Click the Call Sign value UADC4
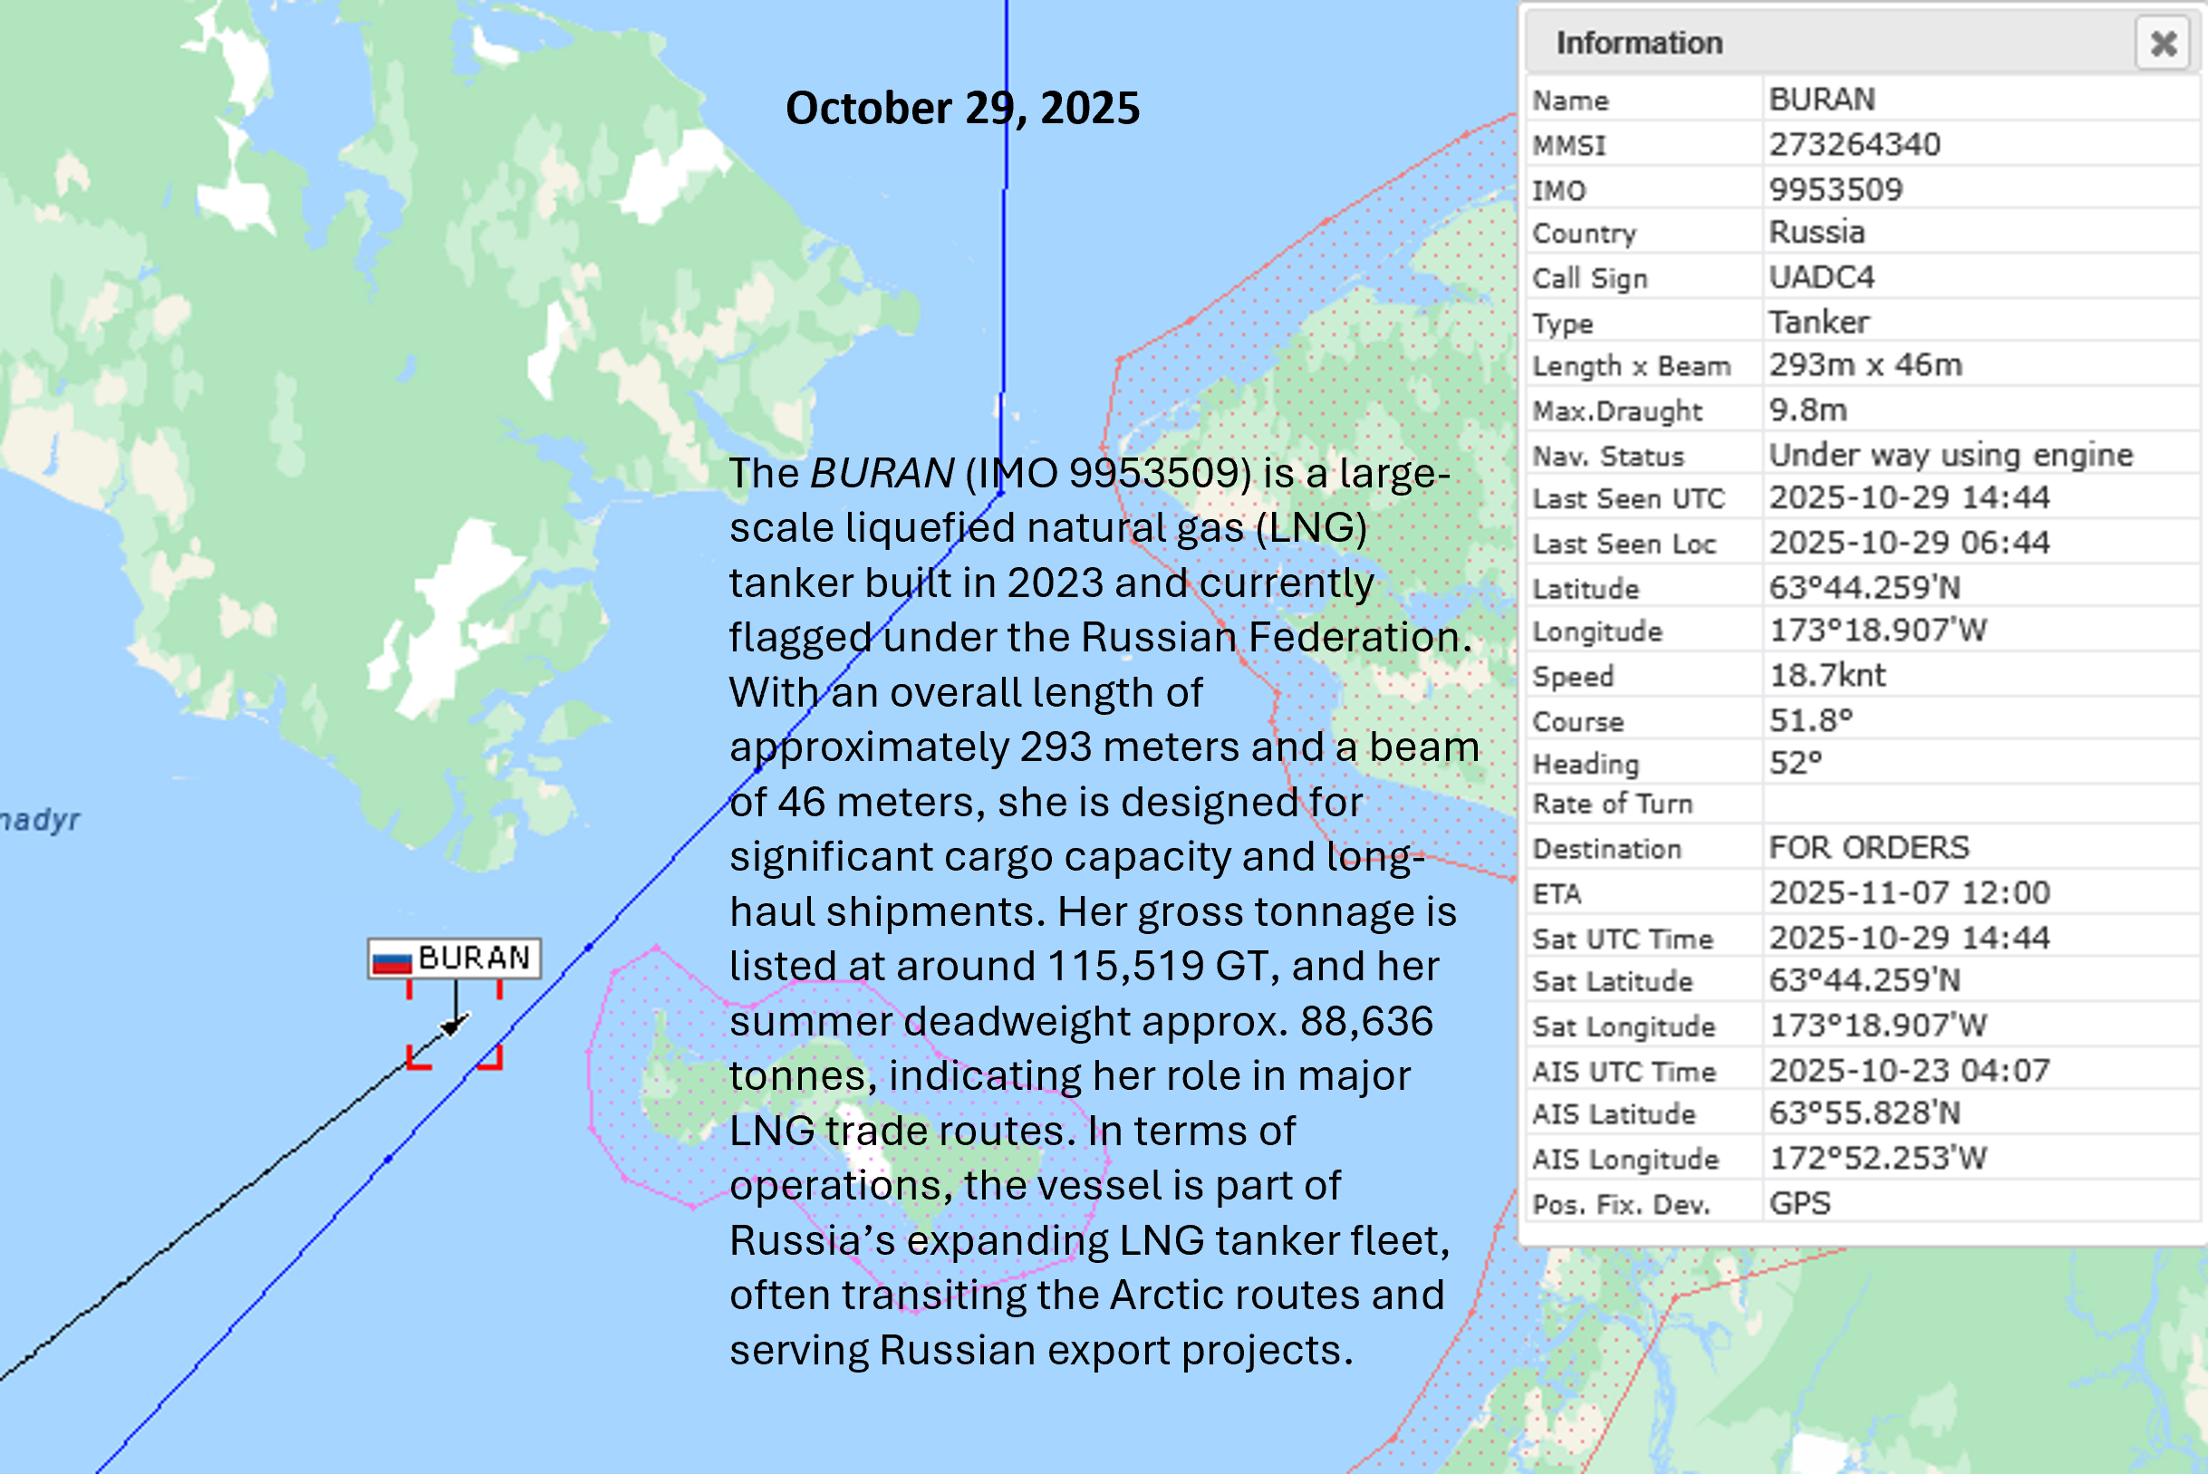 (1821, 277)
